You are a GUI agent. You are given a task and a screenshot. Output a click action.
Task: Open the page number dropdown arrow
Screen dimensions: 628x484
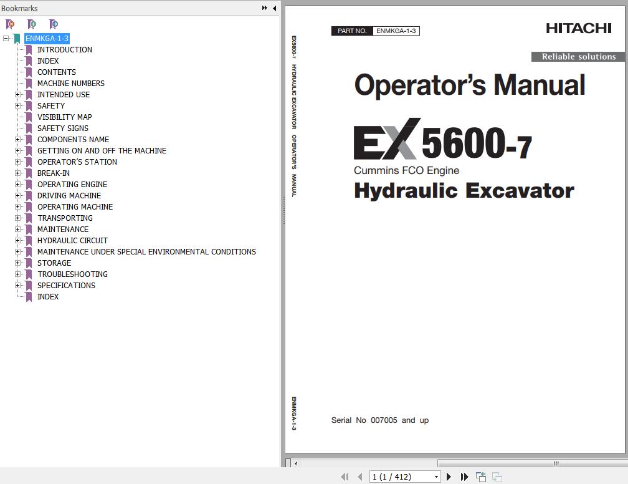pyautogui.click(x=436, y=477)
